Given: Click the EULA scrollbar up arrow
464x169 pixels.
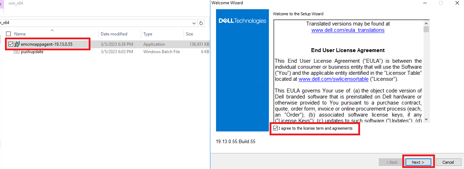Looking at the screenshot, I should click(x=426, y=23).
